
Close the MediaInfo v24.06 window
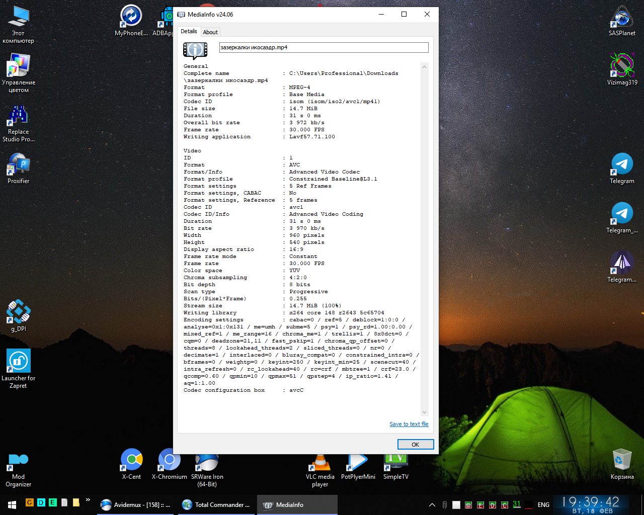click(x=427, y=14)
